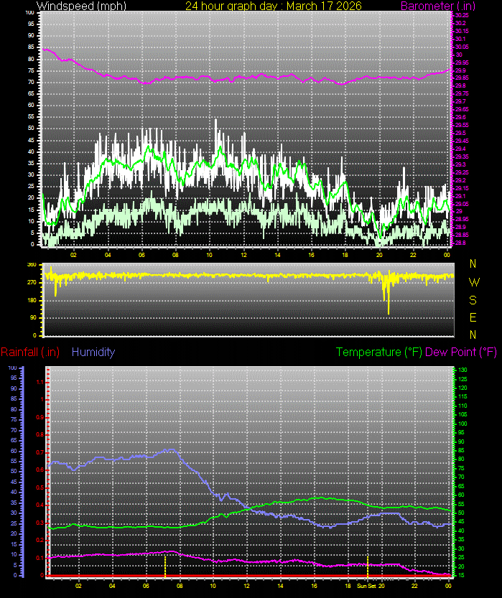Select the 180 wind direction axis value
This screenshot has height=598, width=502.
tap(32, 300)
